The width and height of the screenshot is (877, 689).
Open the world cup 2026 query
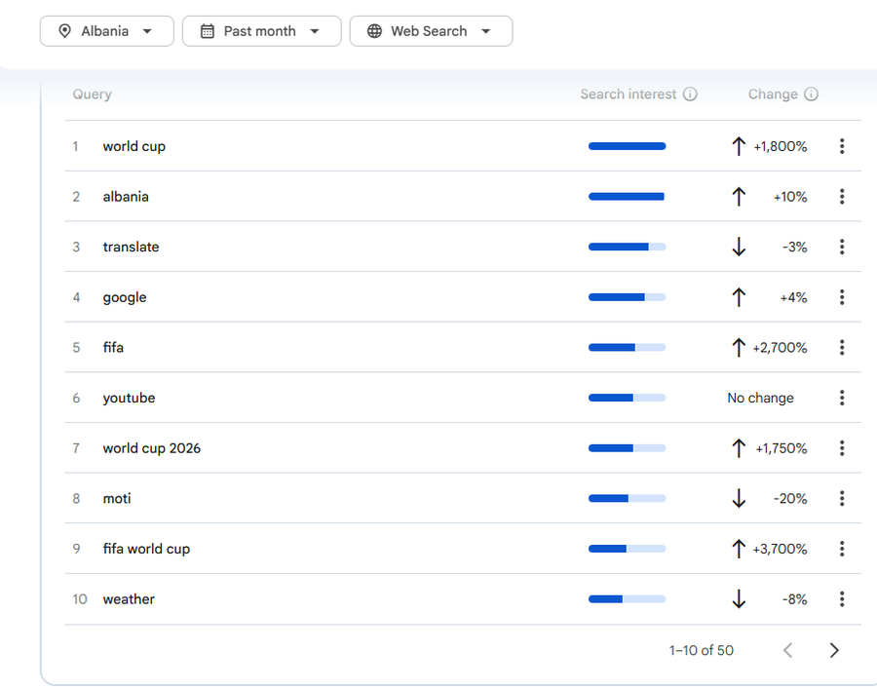152,448
